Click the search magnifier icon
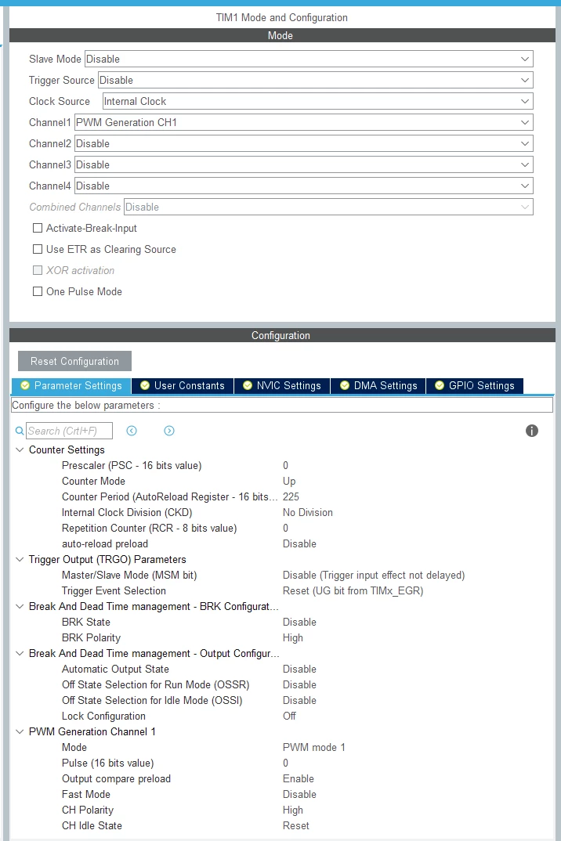561x841 pixels. [20, 431]
